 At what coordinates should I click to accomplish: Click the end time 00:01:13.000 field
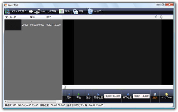[141, 96]
